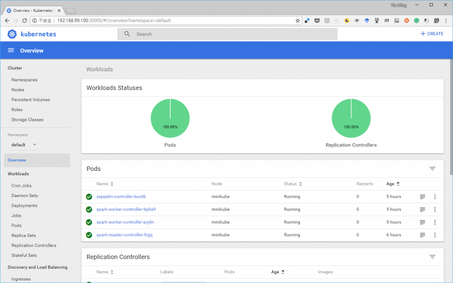The width and height of the screenshot is (453, 283).
Task: Go to Persistent Volumes
Action: [31, 100]
